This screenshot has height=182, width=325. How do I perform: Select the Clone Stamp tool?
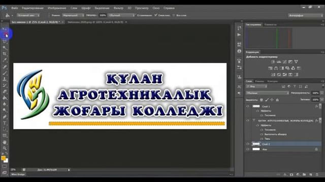pos(5,79)
